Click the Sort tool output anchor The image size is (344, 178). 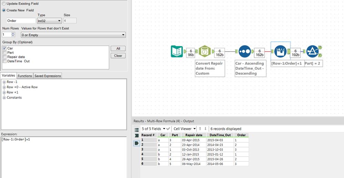point(253,51)
